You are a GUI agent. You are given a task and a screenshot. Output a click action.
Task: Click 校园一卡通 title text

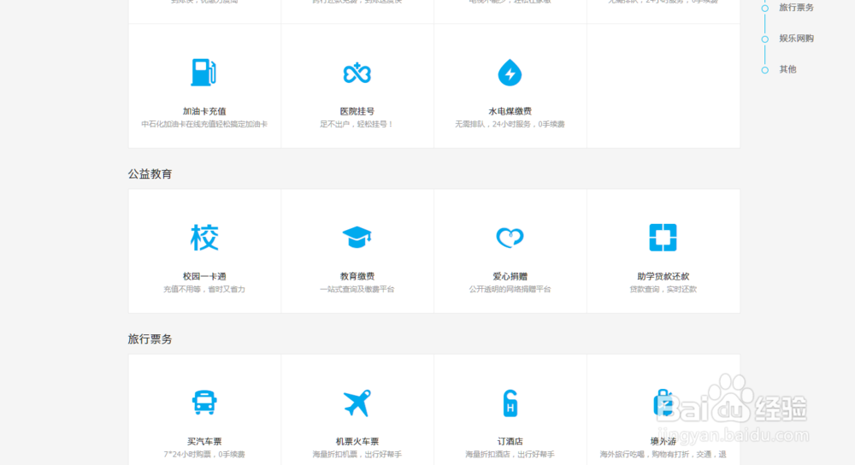(204, 276)
